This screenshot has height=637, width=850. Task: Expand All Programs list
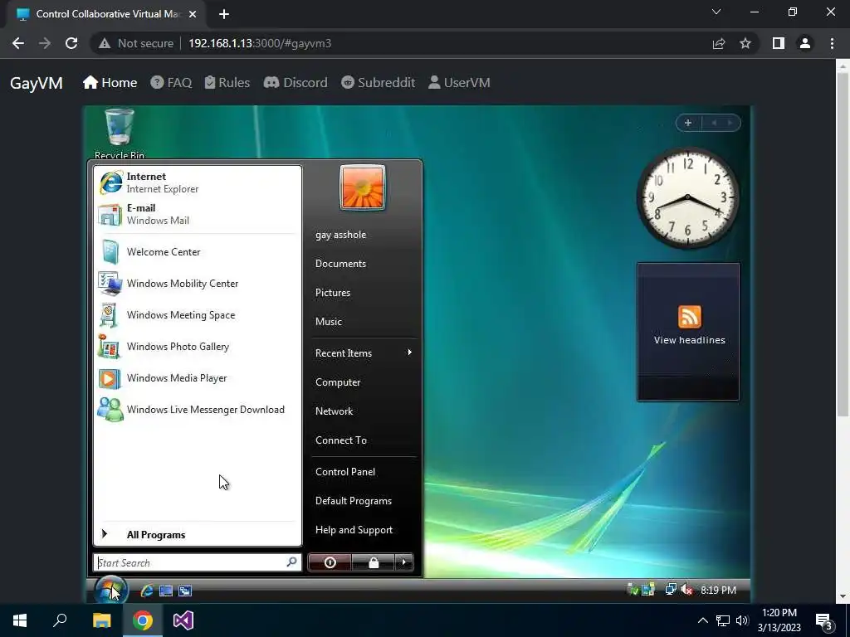coord(198,535)
